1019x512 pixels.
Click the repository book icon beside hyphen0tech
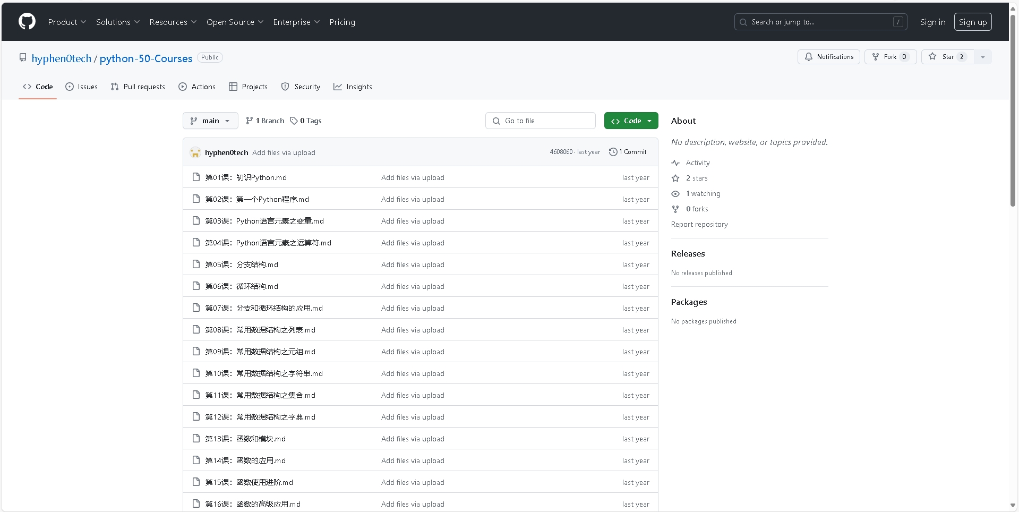(x=23, y=57)
